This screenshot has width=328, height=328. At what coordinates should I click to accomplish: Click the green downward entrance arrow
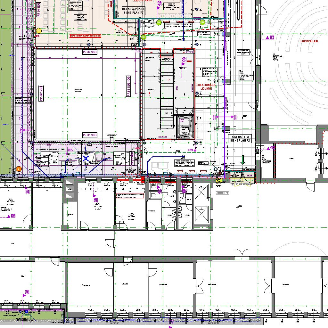[242, 160]
